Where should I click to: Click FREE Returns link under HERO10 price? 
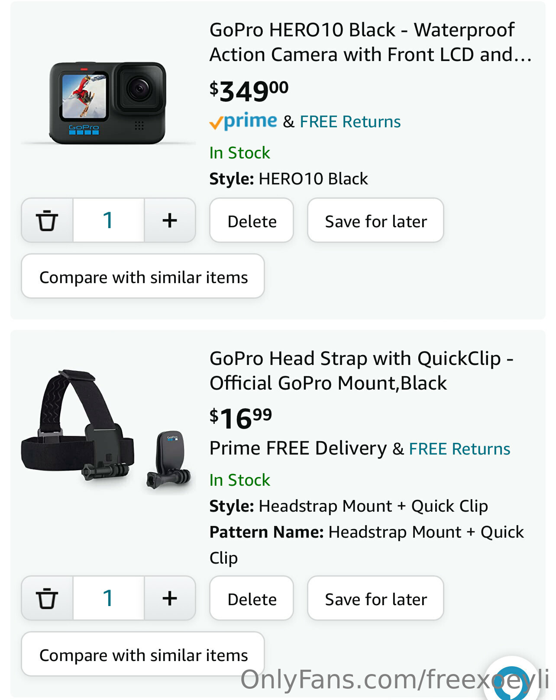point(350,122)
